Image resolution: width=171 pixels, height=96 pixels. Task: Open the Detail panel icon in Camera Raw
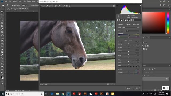[121, 20]
